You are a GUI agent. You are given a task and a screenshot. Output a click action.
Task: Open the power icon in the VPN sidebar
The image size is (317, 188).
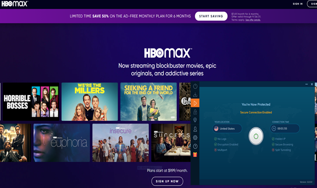(x=195, y=86)
